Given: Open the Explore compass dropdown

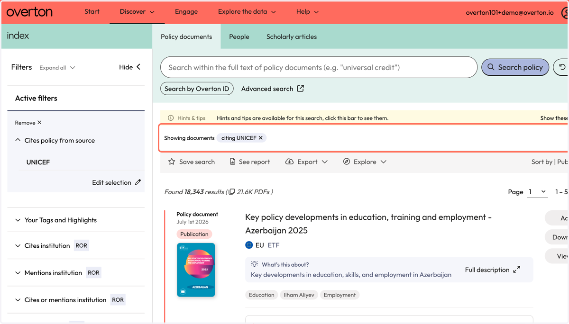Looking at the screenshot, I should (x=365, y=162).
